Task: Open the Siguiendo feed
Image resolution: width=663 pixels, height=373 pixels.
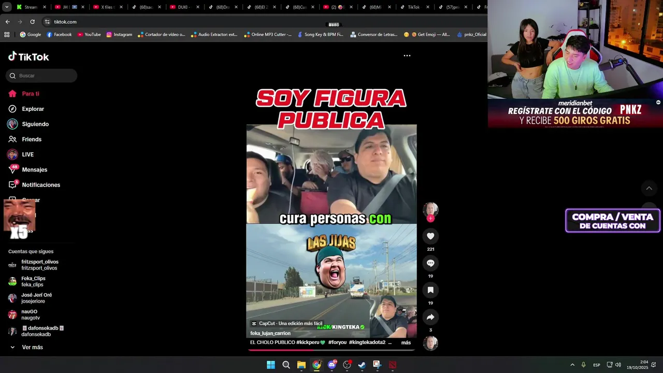Action: pyautogui.click(x=28, y=124)
